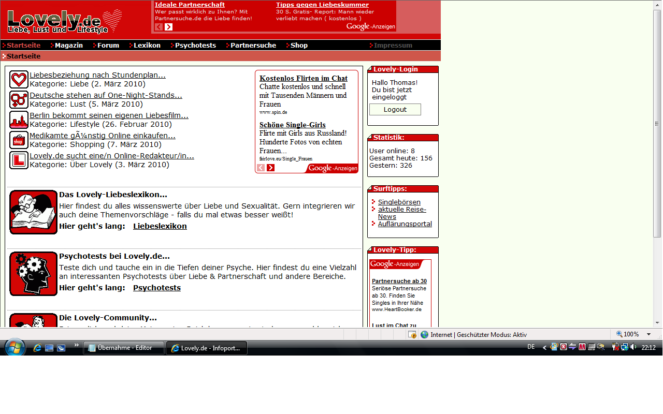The width and height of the screenshot is (663, 414).
Task: Open Partnersuche ab 30 ad link
Action: (x=399, y=281)
